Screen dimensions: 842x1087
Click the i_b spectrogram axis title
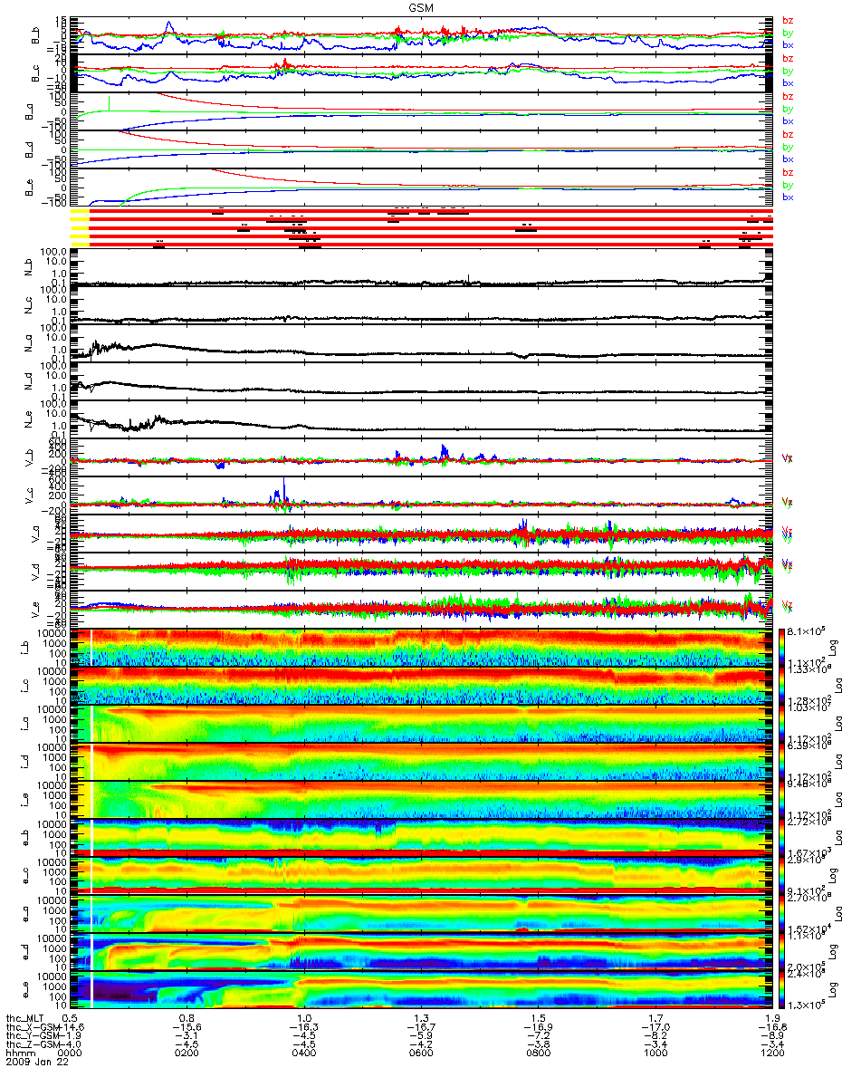coord(26,648)
